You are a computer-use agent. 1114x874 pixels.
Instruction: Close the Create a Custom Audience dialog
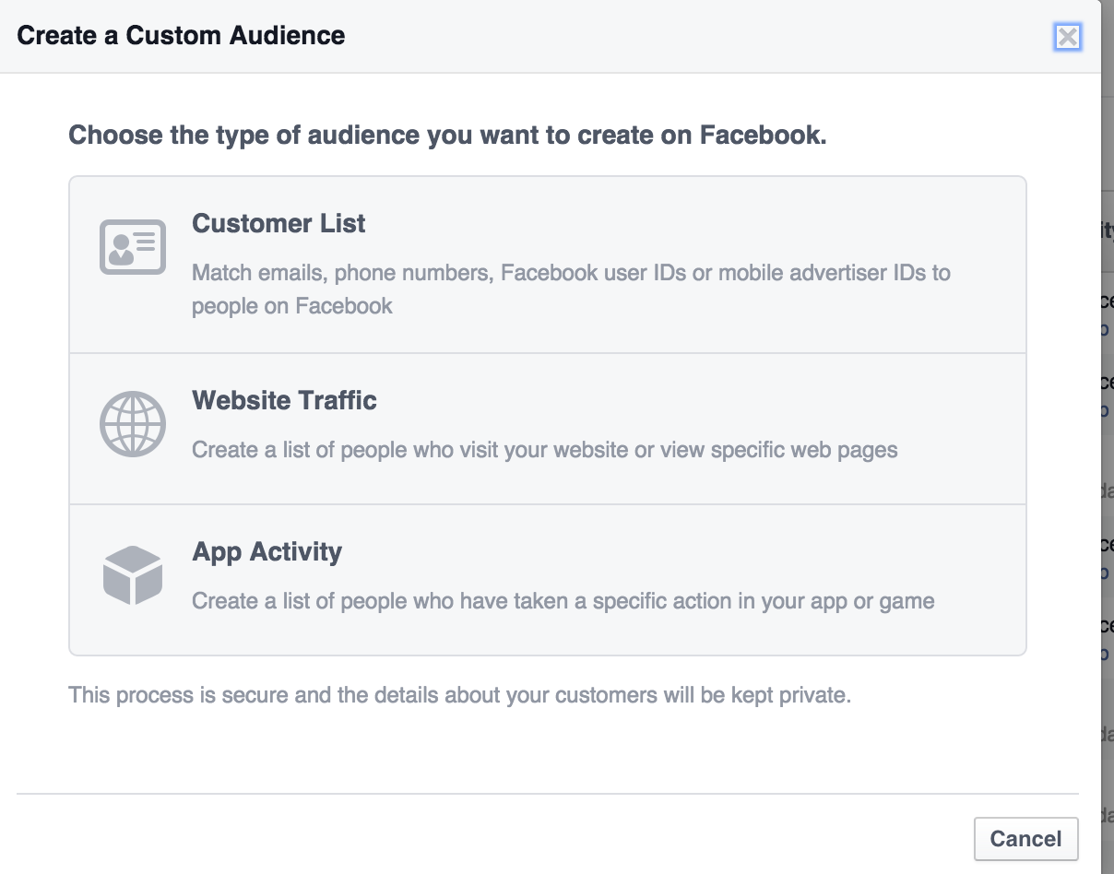pyautogui.click(x=1067, y=36)
